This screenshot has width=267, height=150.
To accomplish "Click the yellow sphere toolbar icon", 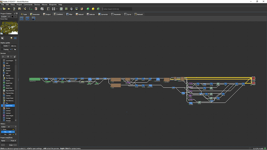I will [x=93, y=9].
